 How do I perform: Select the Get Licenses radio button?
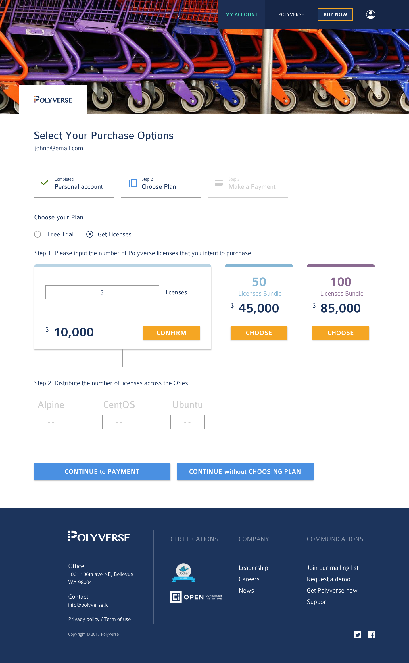(x=90, y=234)
